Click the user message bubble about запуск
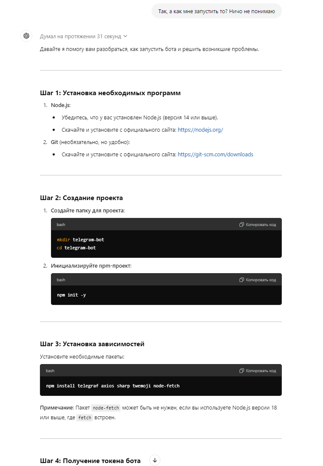This screenshot has width=323, height=466. [x=216, y=11]
